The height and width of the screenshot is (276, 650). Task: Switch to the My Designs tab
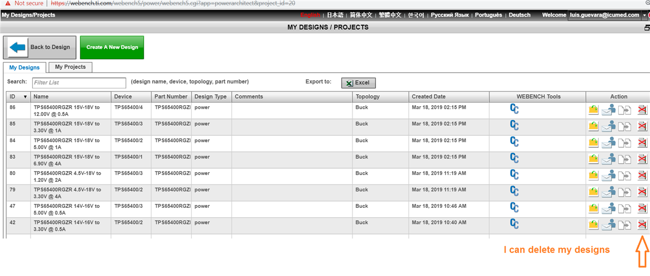pos(24,68)
